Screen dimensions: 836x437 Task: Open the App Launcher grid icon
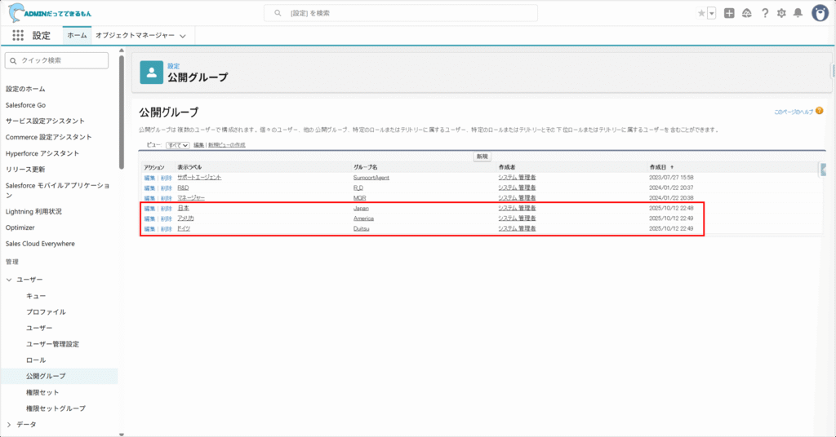(x=18, y=36)
